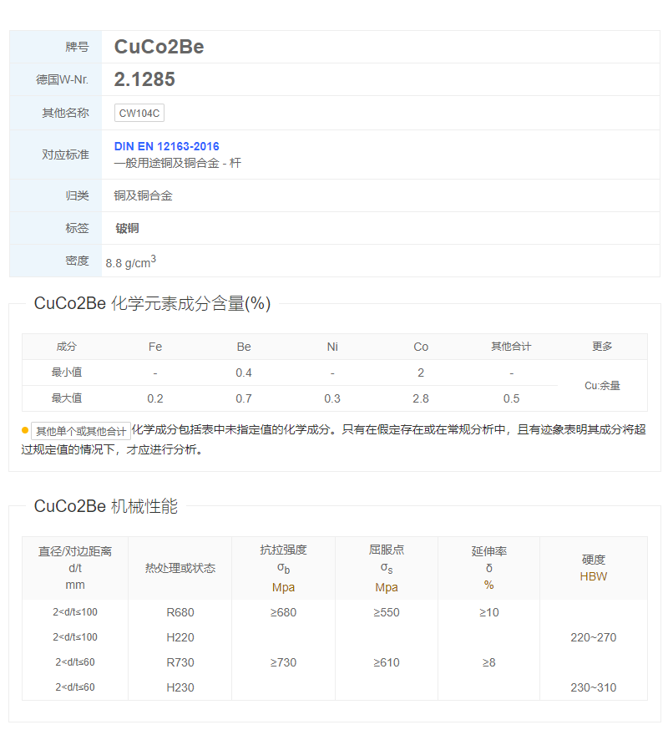Click the 标签 row label
The image size is (668, 735).
click(x=78, y=228)
